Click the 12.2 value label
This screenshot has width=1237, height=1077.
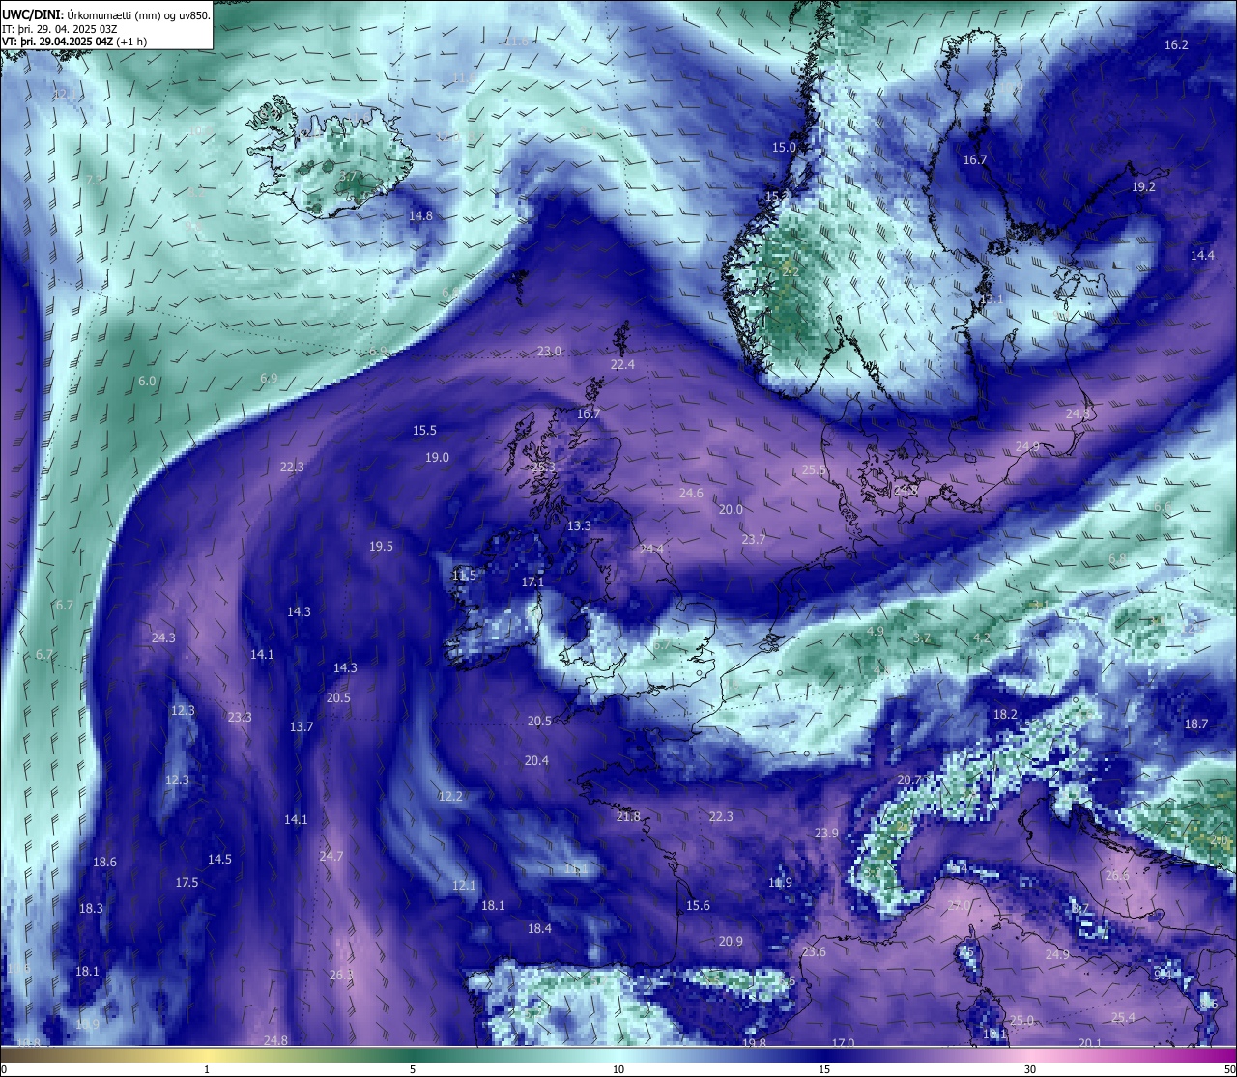(450, 796)
